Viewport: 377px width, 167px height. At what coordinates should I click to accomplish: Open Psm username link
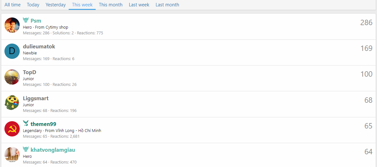[36, 21]
